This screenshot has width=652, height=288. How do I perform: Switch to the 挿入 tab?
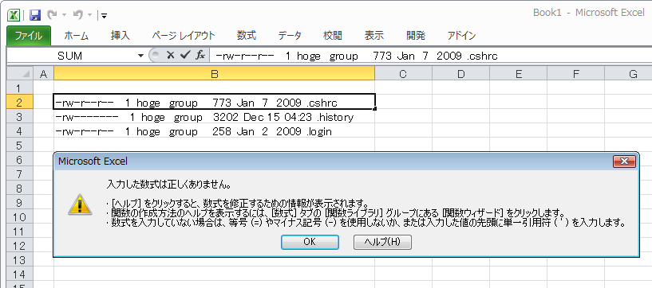click(121, 36)
